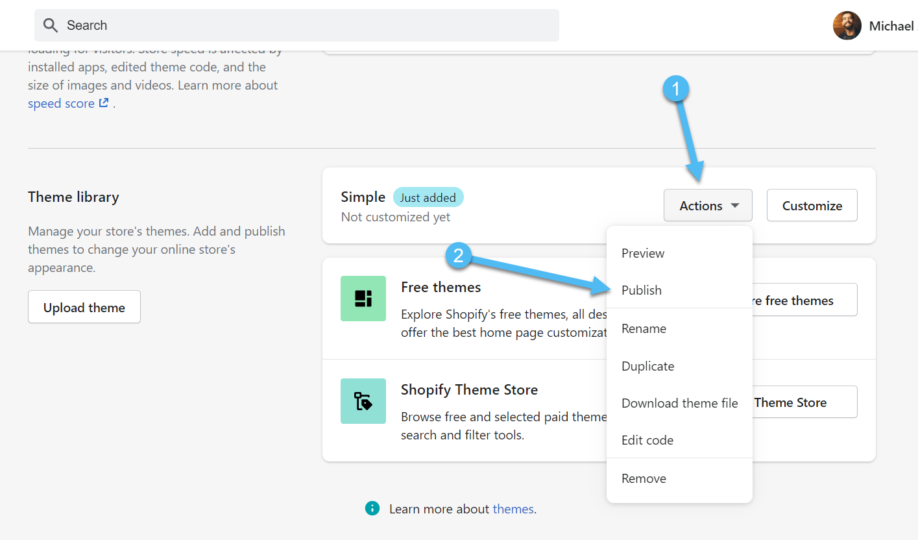Follow the themes help link
Viewport: 918px width, 540px height.
(x=513, y=509)
